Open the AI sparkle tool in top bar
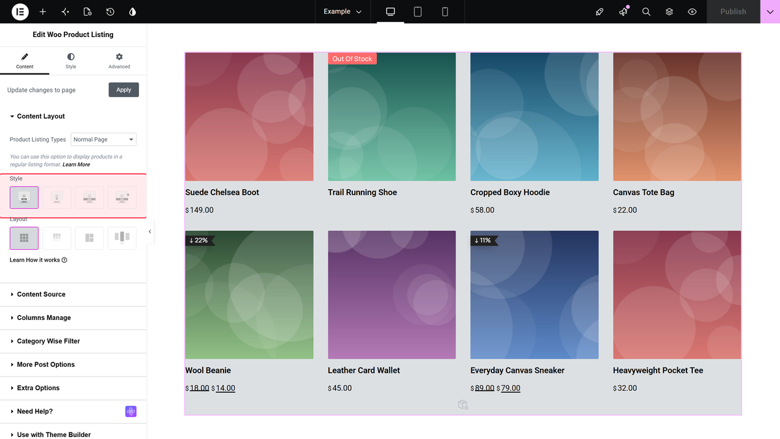The width and height of the screenshot is (780, 439). [65, 12]
